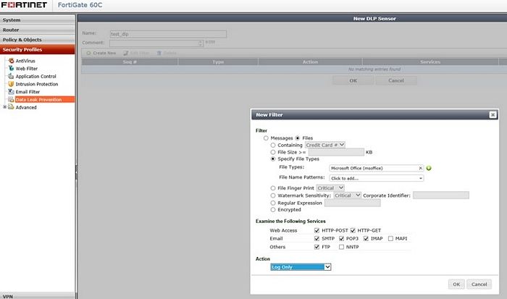Screen dimensions: 507x299
Task: Open Watermark Sensitivity Critical dropdown
Action: point(347,195)
